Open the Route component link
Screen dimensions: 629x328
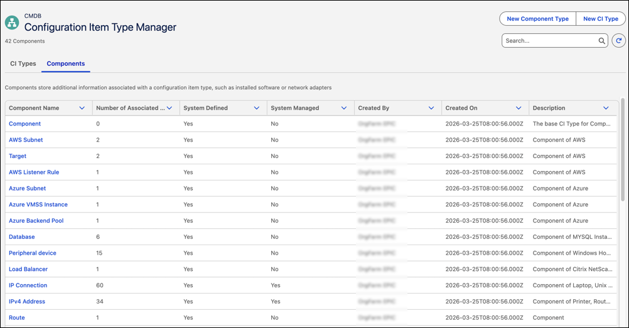point(17,317)
